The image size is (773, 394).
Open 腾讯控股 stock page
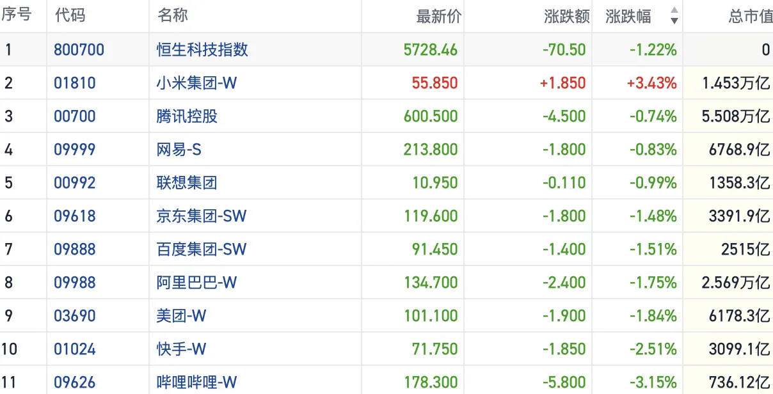[187, 116]
